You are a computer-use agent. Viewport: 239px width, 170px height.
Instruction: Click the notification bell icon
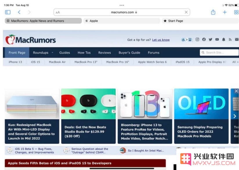[224, 40]
